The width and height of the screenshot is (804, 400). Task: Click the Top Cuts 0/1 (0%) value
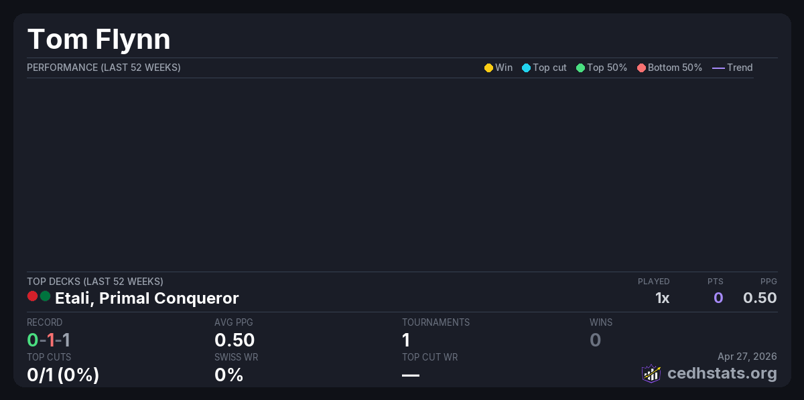point(63,375)
